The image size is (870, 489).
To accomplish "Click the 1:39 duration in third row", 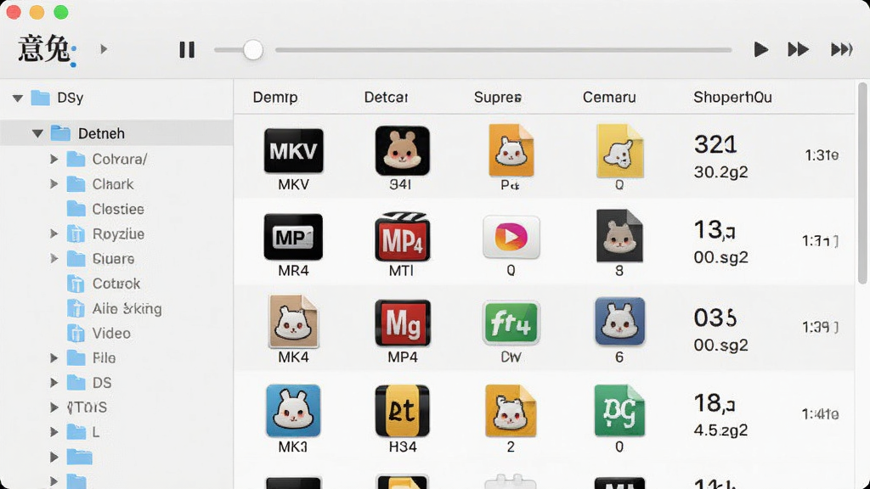I will (820, 328).
